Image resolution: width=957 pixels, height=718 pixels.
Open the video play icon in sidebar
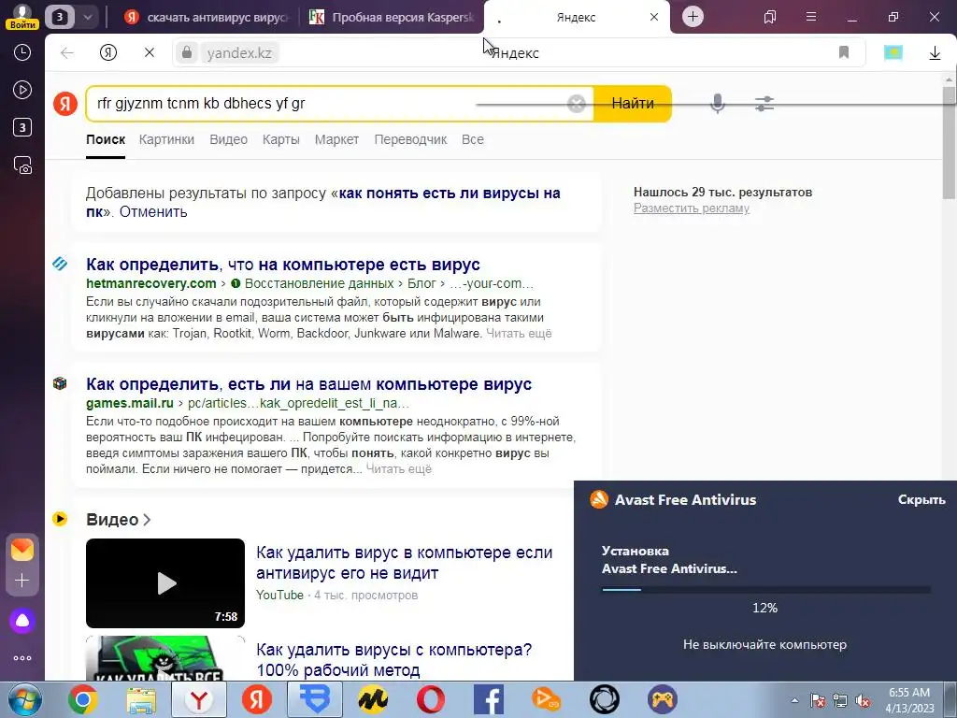pos(22,90)
